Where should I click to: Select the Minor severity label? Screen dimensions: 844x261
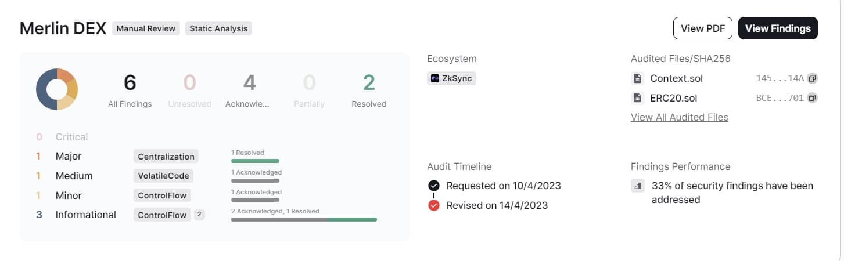pos(69,195)
